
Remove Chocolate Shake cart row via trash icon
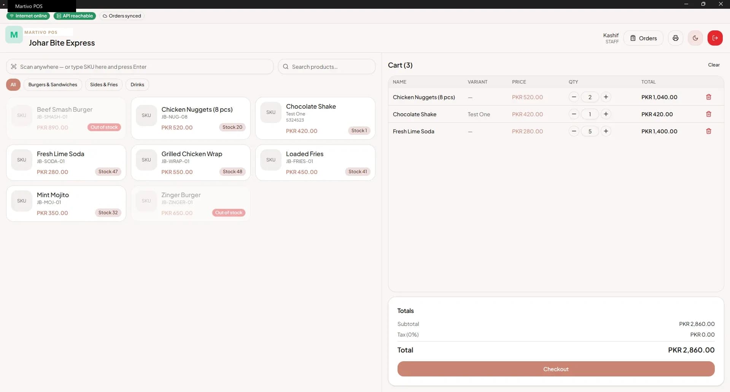click(x=708, y=114)
